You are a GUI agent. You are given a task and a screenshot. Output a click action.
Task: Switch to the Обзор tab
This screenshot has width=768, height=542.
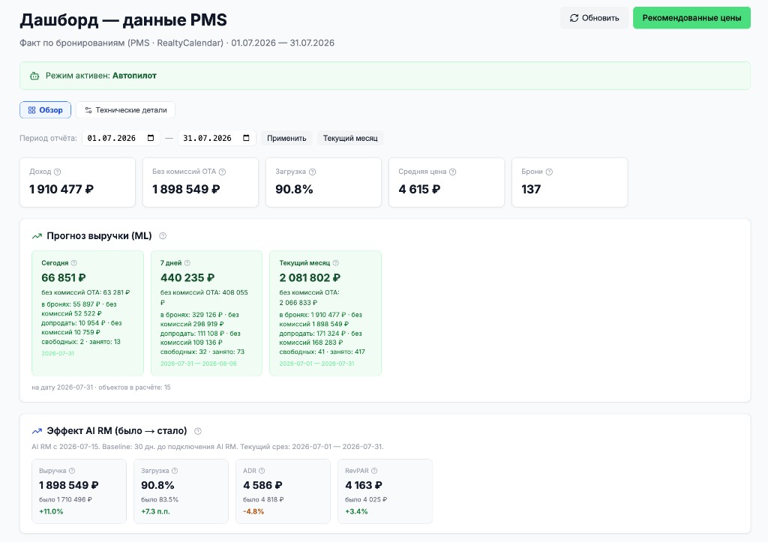45,110
